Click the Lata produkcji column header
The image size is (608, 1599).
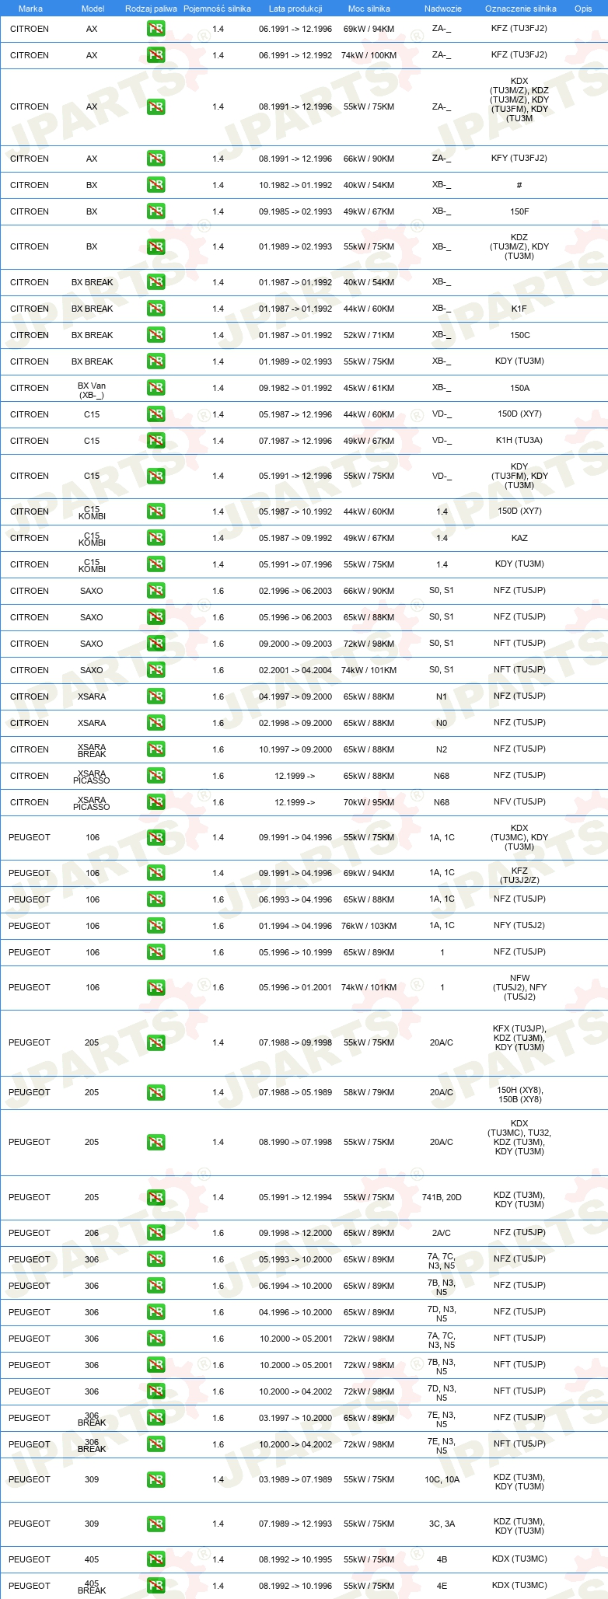(295, 9)
